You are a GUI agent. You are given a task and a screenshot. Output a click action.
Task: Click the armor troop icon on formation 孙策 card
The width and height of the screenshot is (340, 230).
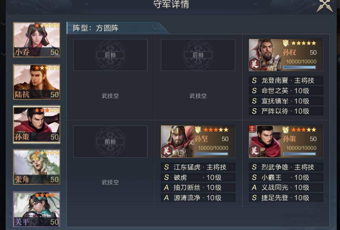tap(286, 130)
